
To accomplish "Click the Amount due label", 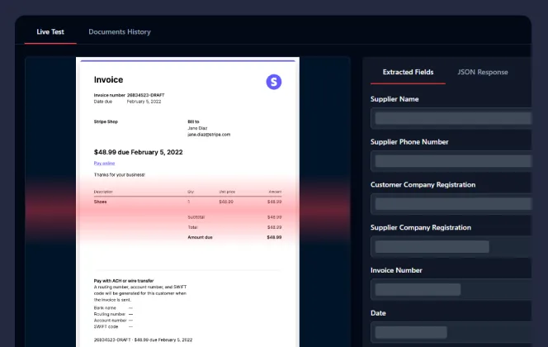I will (200, 237).
